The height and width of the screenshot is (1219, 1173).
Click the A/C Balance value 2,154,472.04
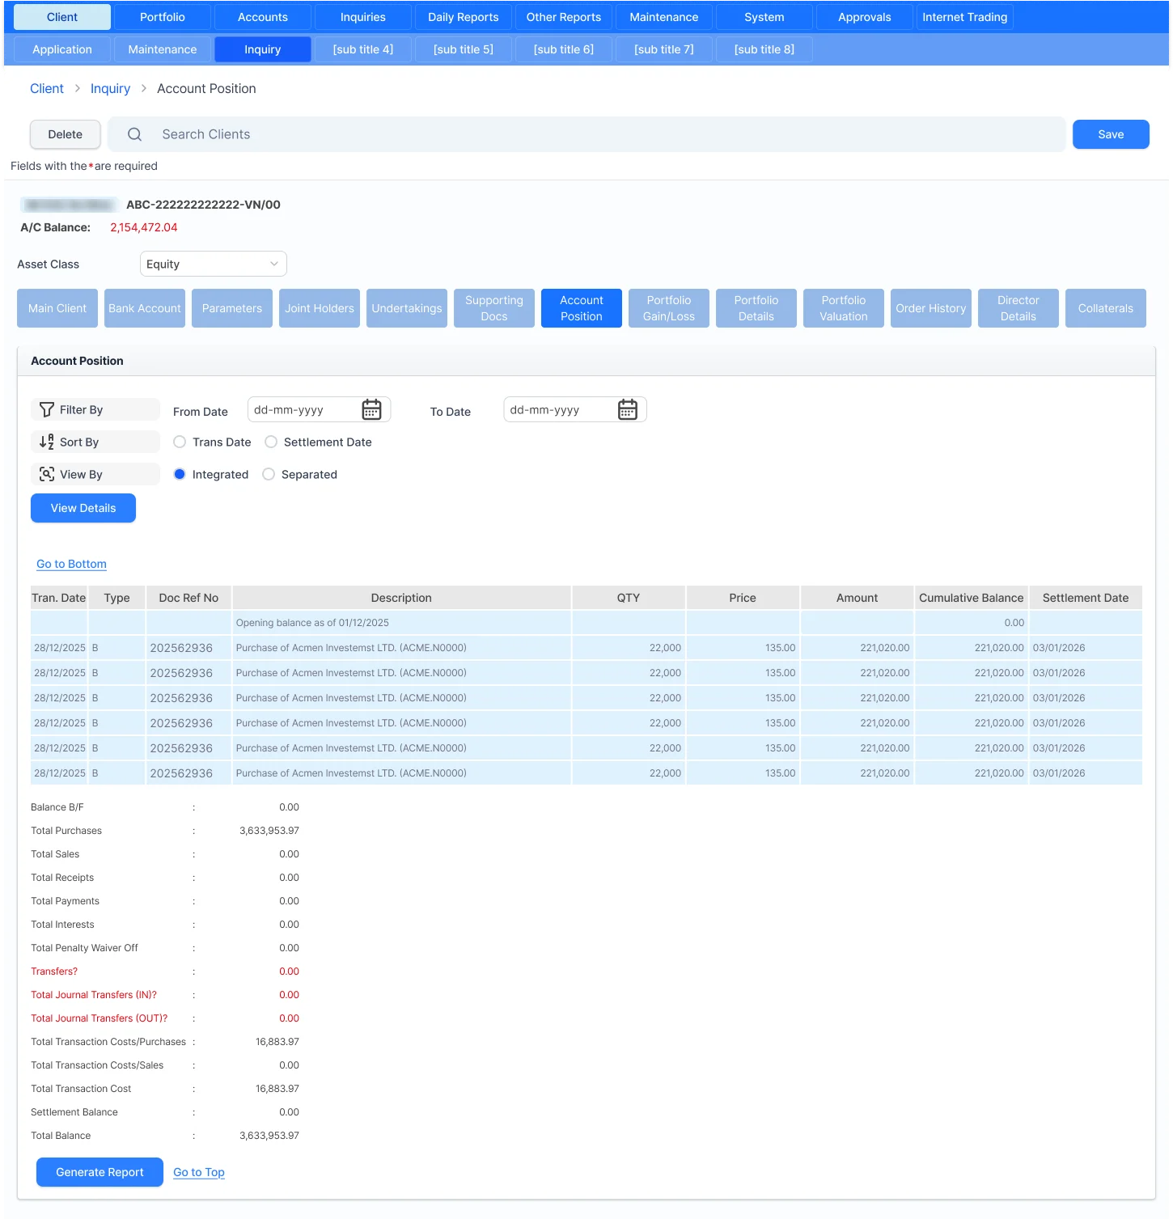click(x=144, y=227)
